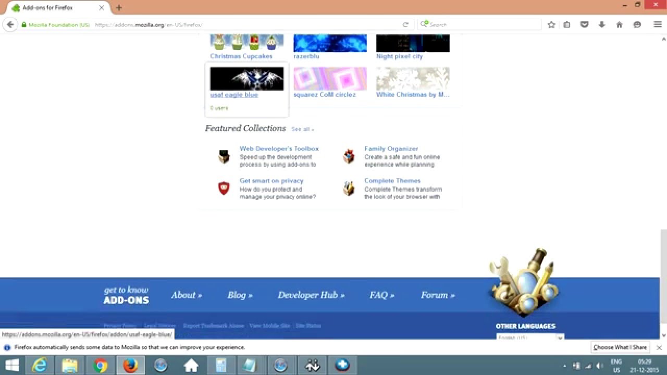The width and height of the screenshot is (667, 375).
Task: Show hidden system tray icons arrow
Action: pos(564,366)
